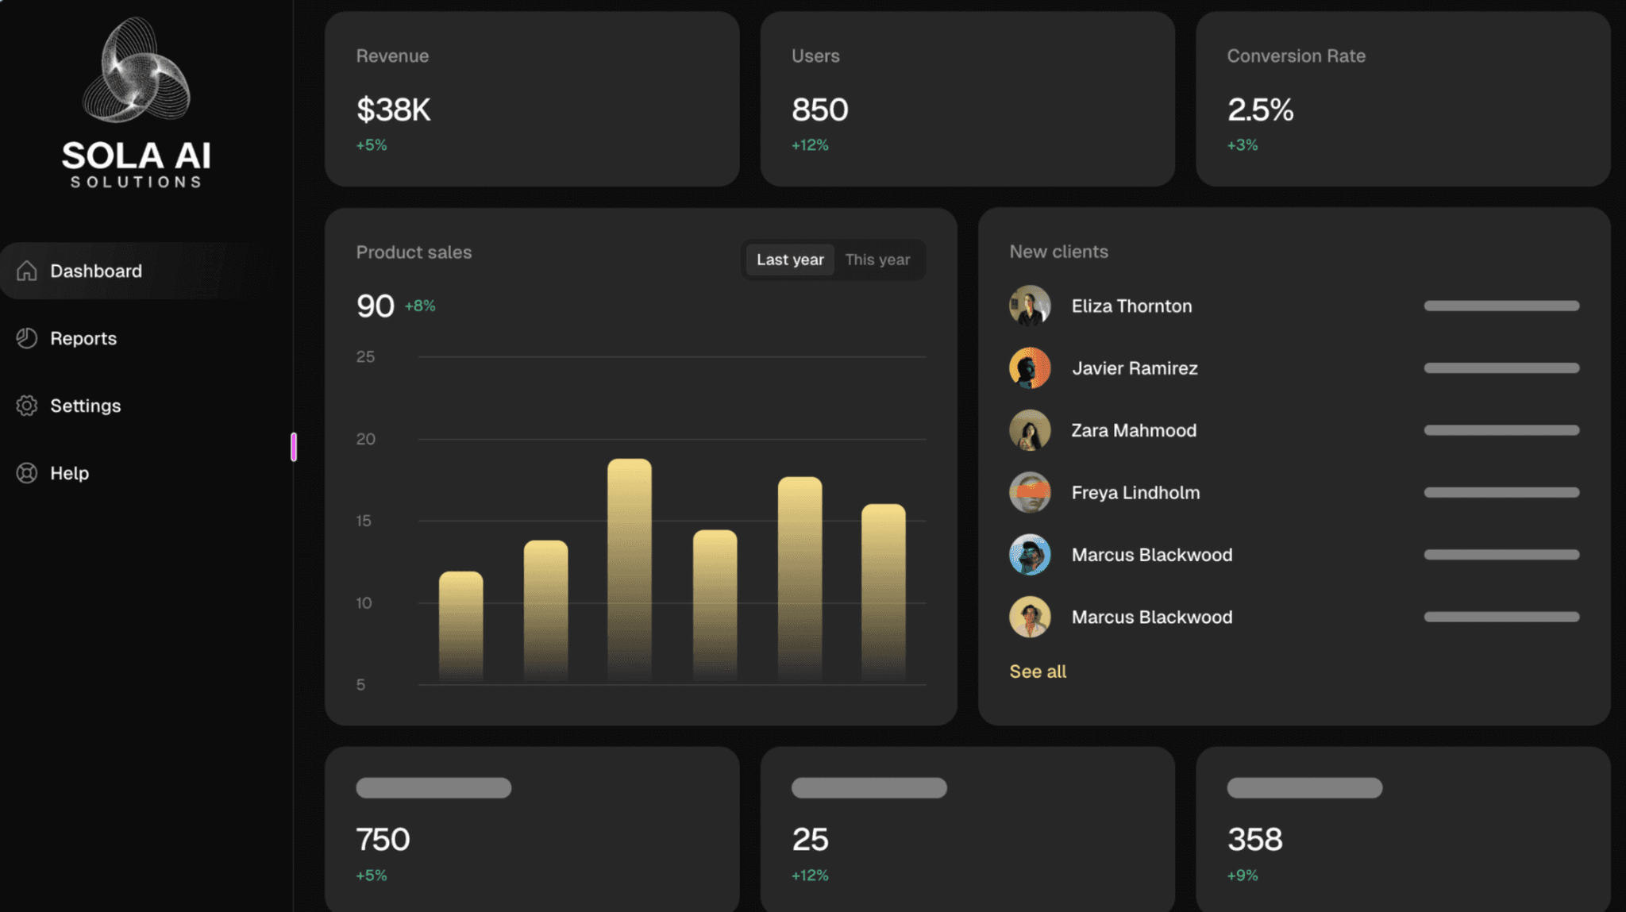Click Zara Mahmood's avatar
The image size is (1626, 912).
[x=1030, y=430]
